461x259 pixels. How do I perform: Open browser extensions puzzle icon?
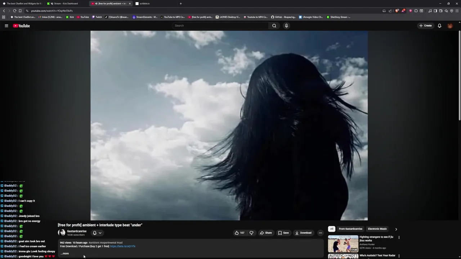tap(416, 11)
